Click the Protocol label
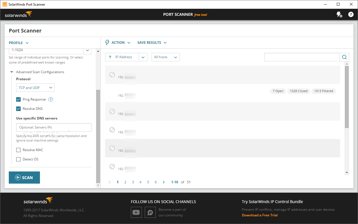This screenshot has width=358, height=224. coord(23,79)
